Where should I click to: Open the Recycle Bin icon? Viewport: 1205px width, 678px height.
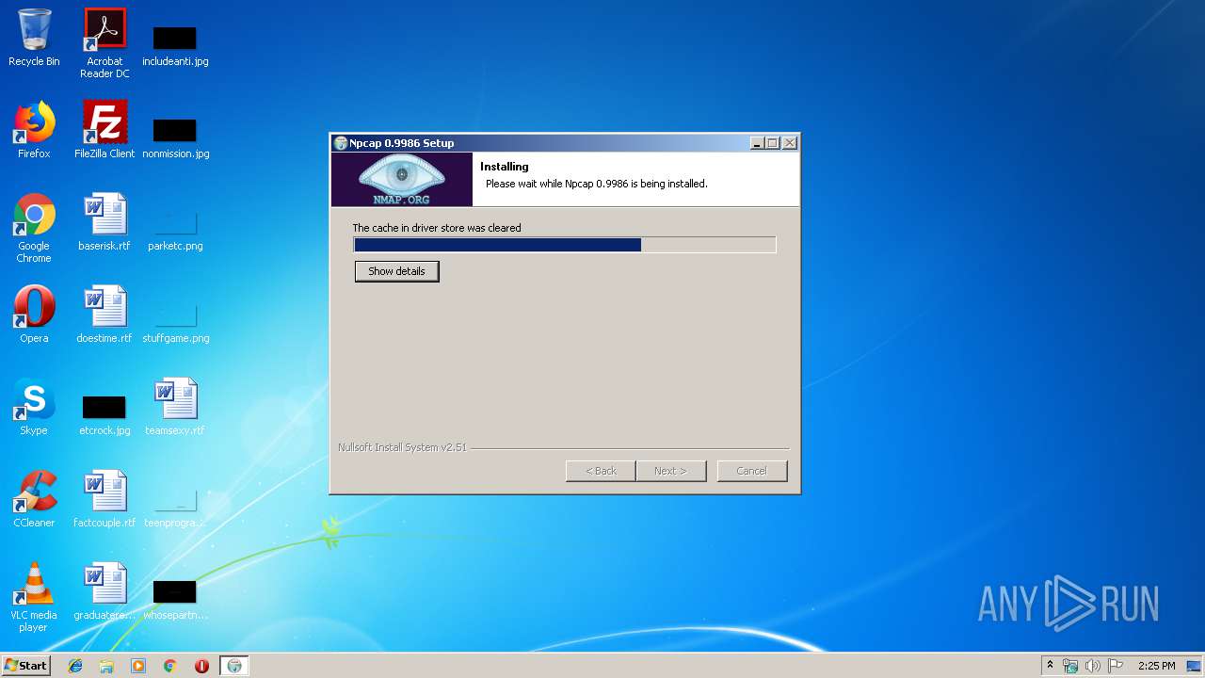(x=34, y=38)
